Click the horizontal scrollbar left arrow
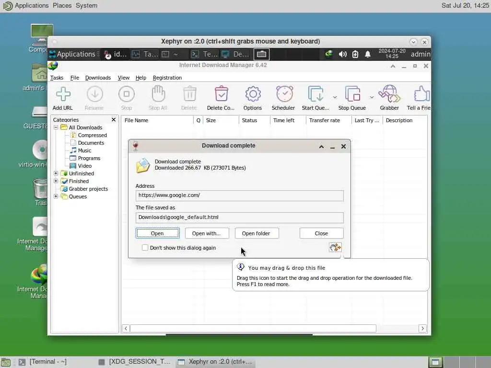 tap(126, 328)
